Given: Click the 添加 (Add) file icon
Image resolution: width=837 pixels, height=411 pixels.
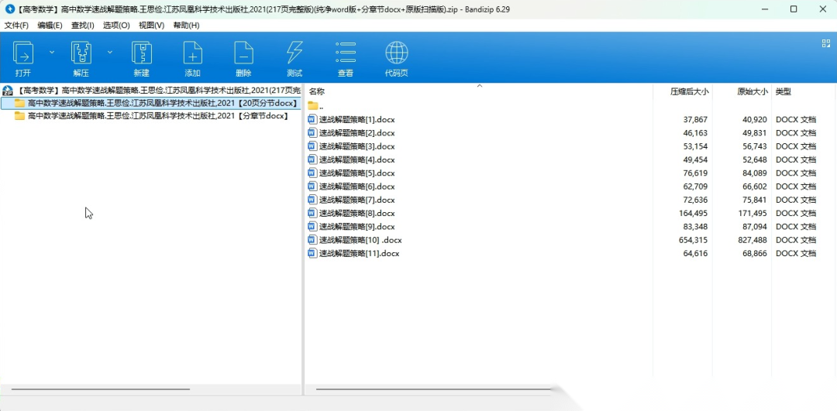Looking at the screenshot, I should pyautogui.click(x=192, y=53).
